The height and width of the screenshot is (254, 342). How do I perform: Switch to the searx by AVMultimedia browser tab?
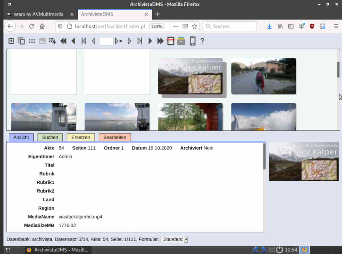point(38,14)
